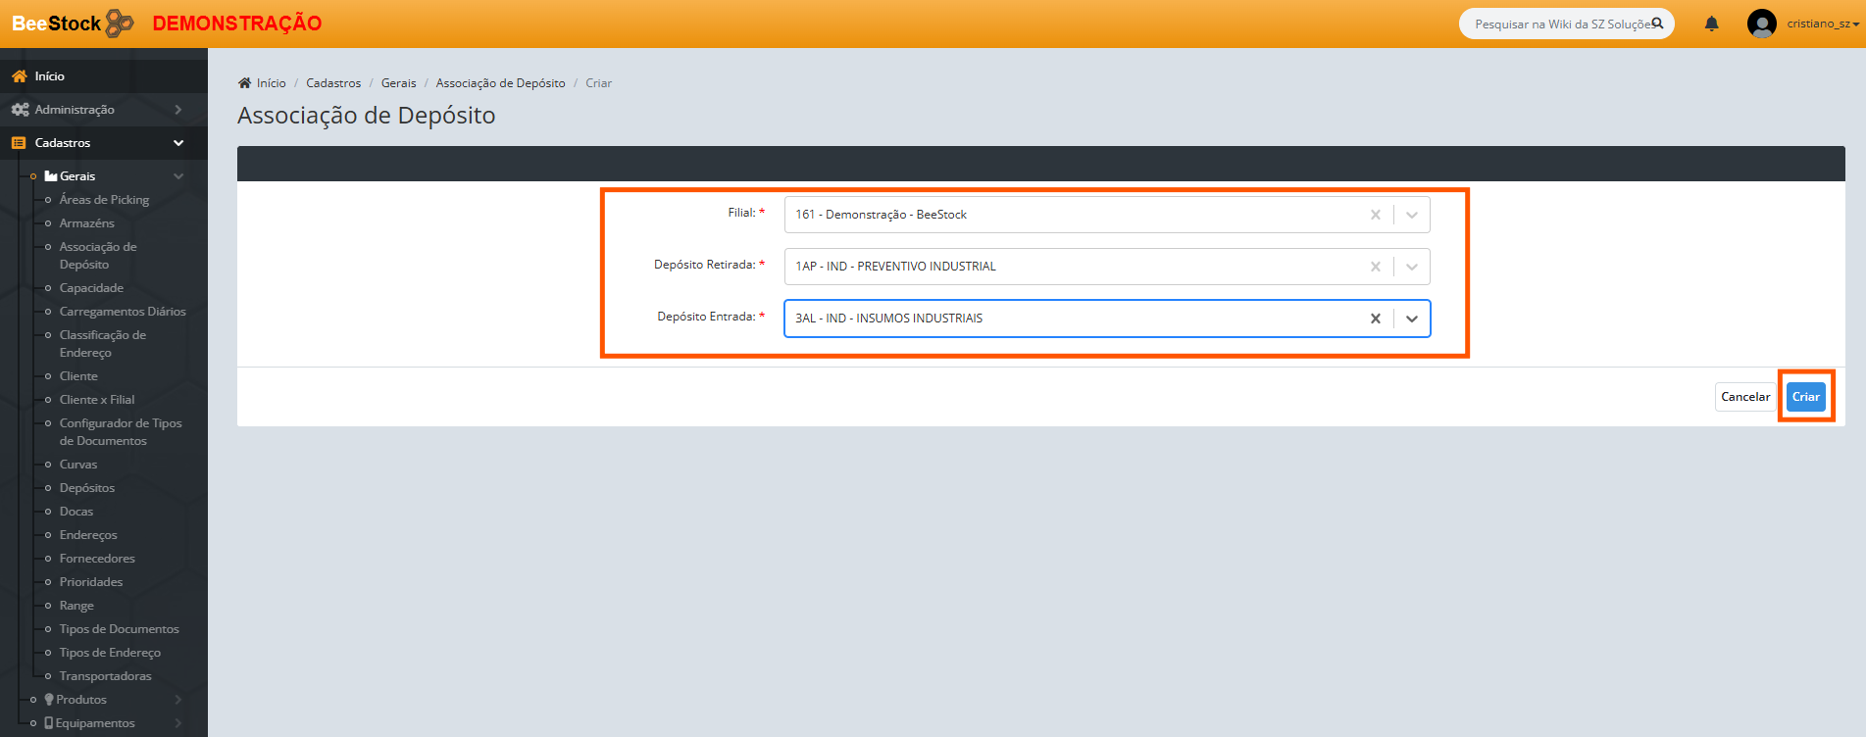
Task: Open the Depósito Entrada dropdown arrow
Action: (x=1411, y=319)
